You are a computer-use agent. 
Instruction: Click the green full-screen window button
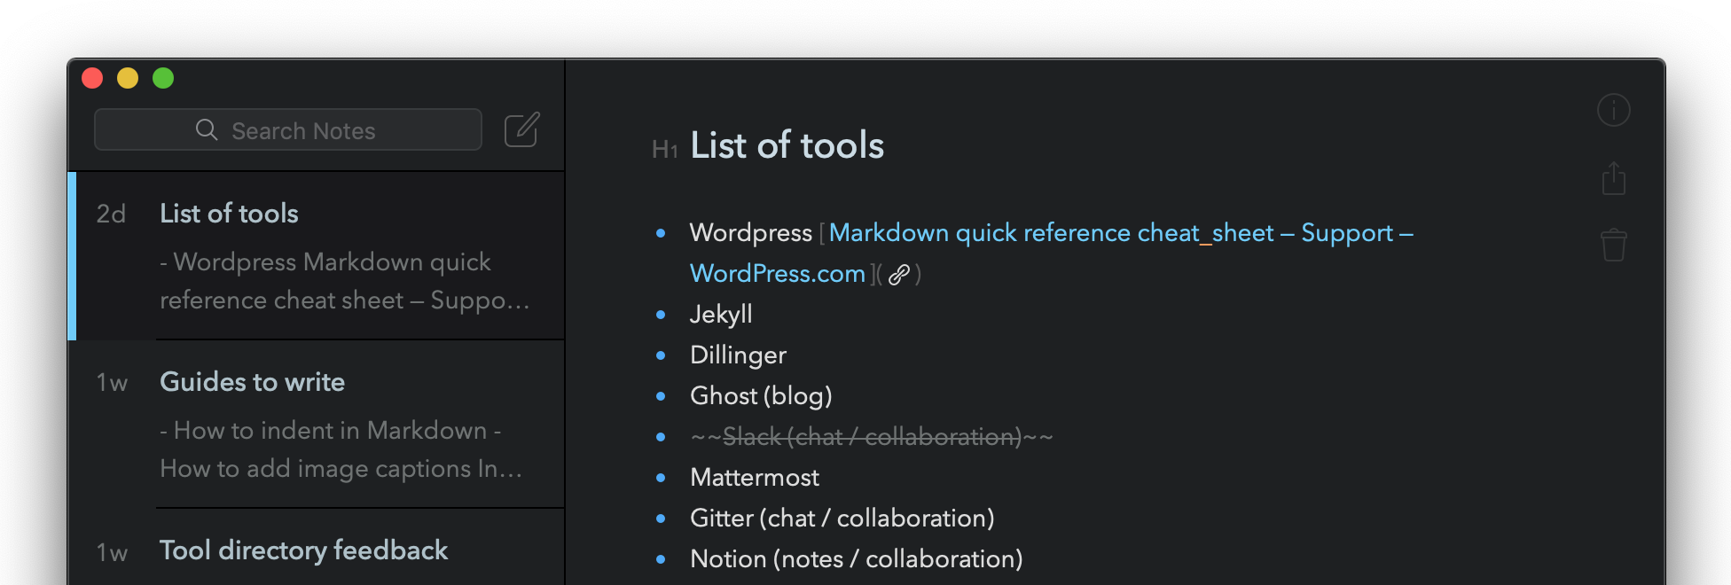click(163, 78)
